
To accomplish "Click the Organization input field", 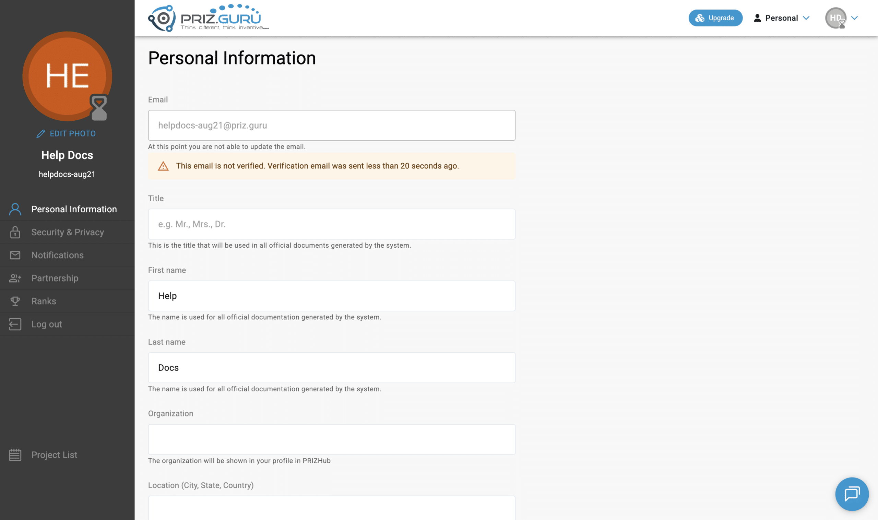I will (331, 440).
